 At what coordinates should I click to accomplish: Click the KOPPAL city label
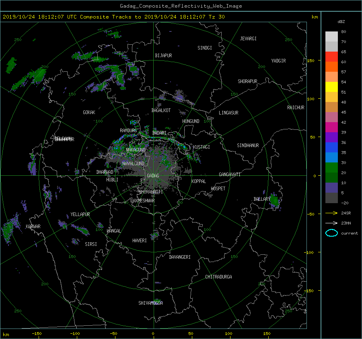click(199, 181)
